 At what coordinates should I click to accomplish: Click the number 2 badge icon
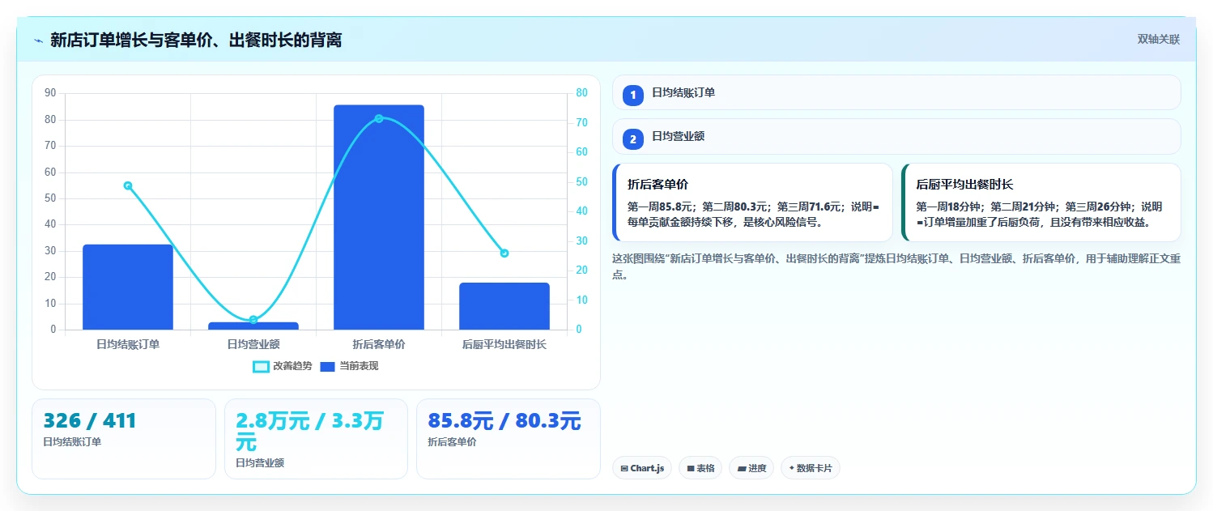coord(633,139)
